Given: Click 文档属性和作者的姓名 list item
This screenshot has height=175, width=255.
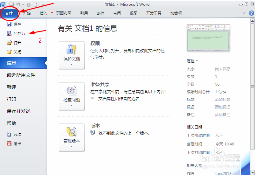Looking at the screenshot, I should [119, 99].
